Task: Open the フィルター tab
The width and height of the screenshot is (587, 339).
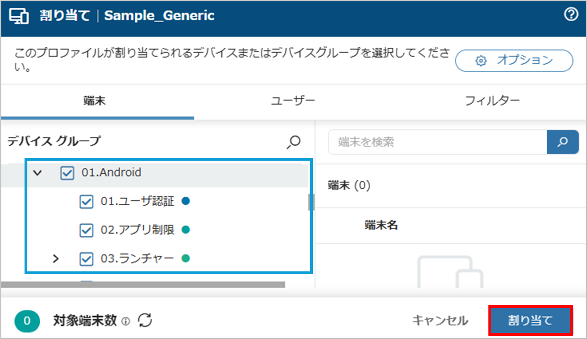Action: point(493,100)
